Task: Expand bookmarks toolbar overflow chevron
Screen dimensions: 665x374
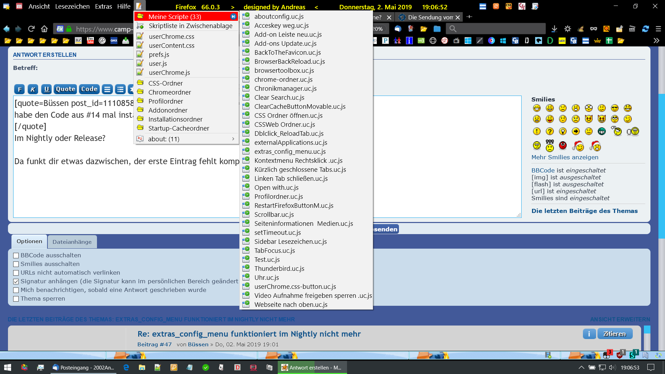Action: pos(656,41)
